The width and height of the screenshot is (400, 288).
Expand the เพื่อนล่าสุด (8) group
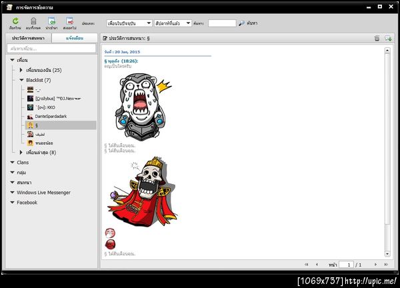tap(21, 152)
